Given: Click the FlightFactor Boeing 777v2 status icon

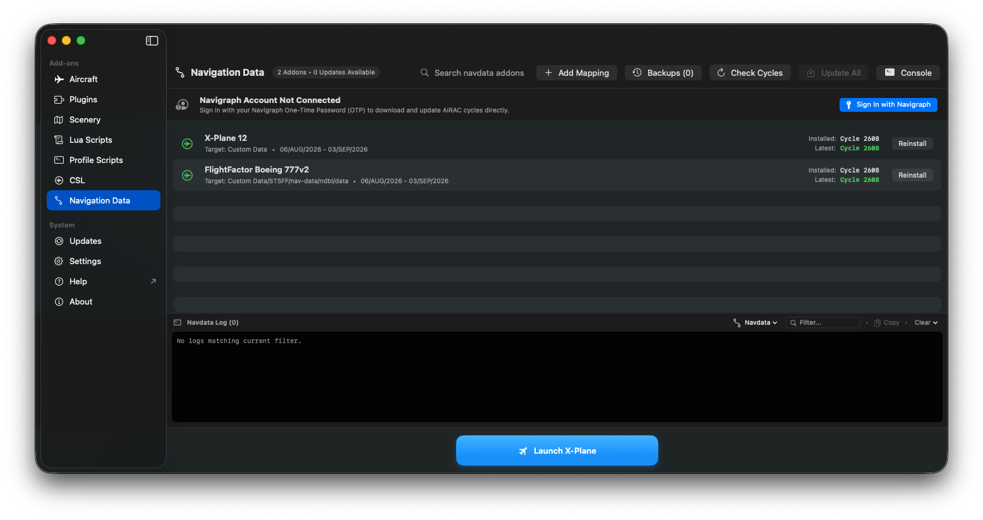Looking at the screenshot, I should (x=188, y=175).
